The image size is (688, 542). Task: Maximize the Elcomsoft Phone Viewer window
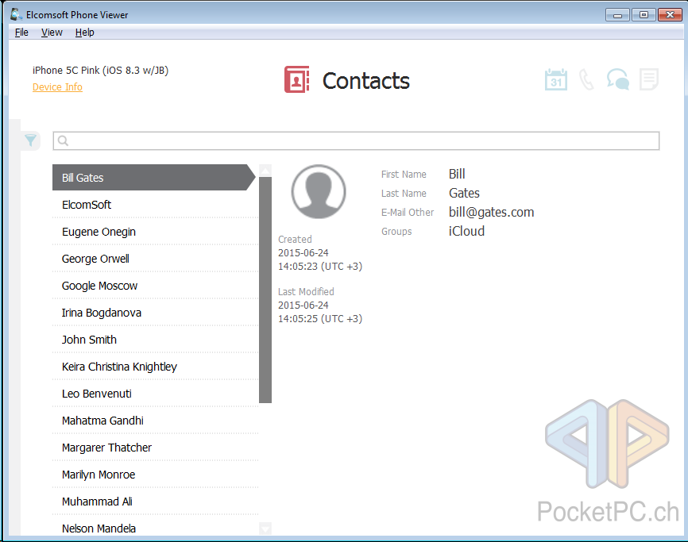(644, 15)
